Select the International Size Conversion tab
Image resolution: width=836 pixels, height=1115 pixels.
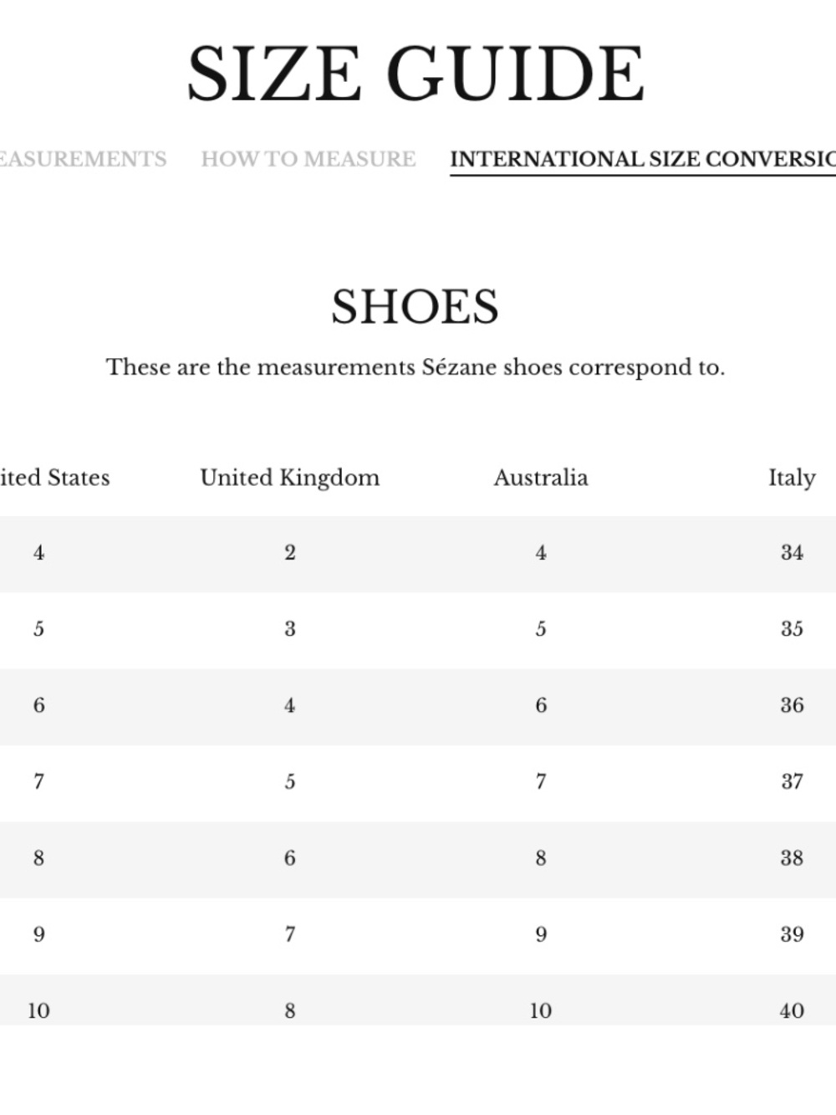pyautogui.click(x=643, y=159)
